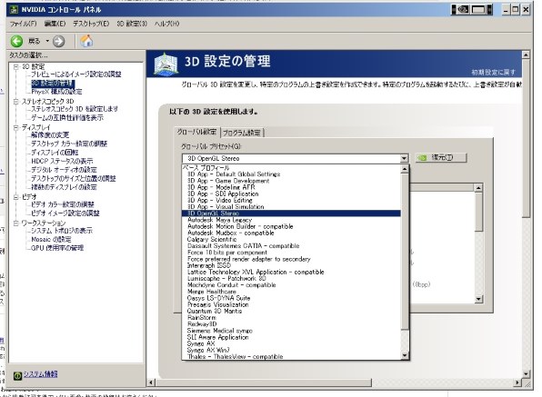Select PhysX 構成の設定 tree item
542x397 pixels.
click(x=56, y=92)
